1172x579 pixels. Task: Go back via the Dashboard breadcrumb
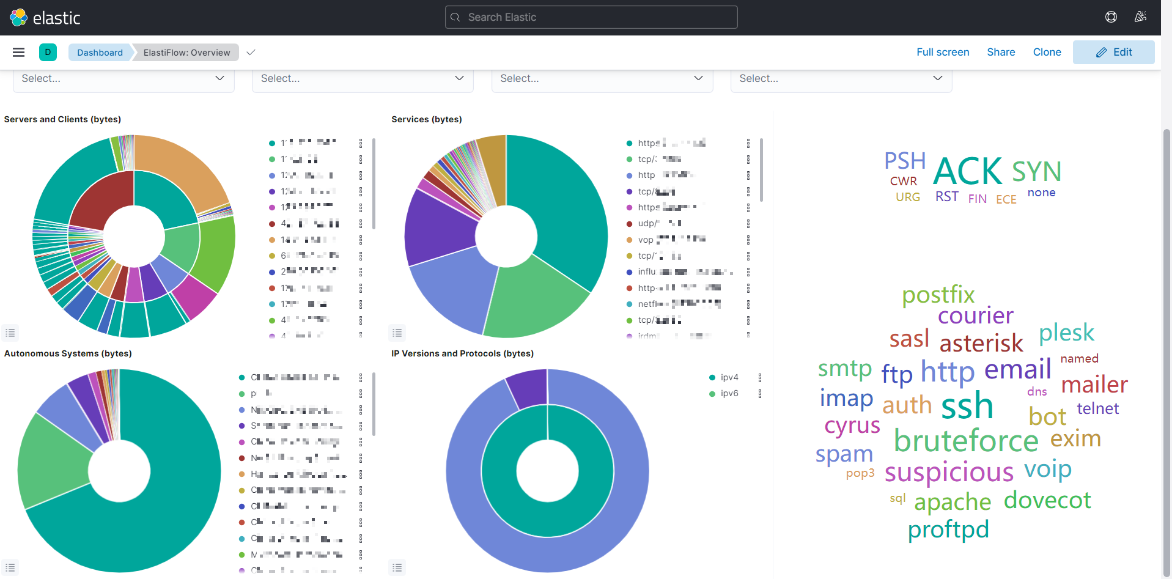100,52
